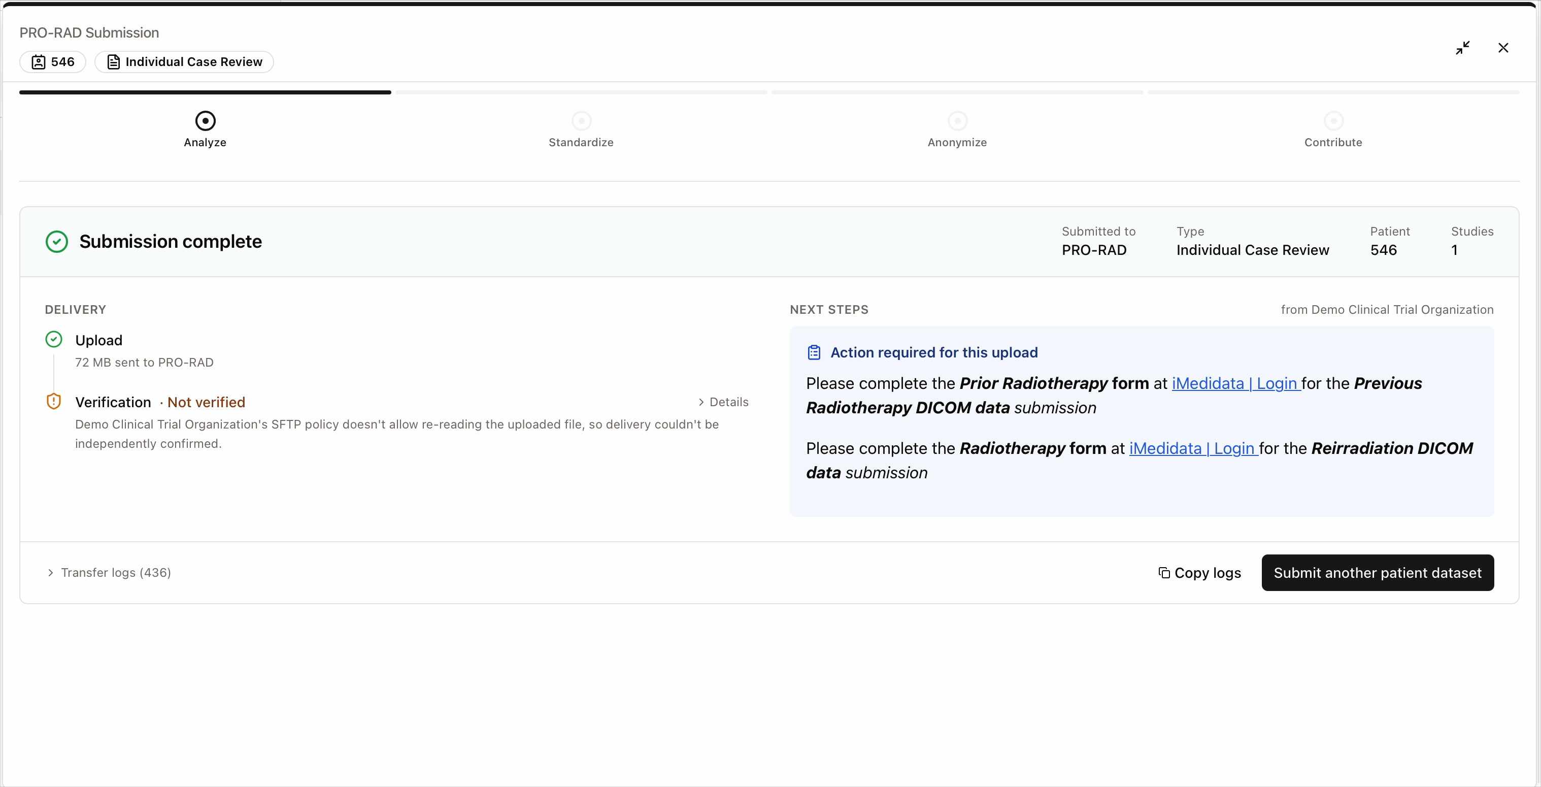Click the collapse/minimize dialog arrows icon
The height and width of the screenshot is (787, 1541).
click(1463, 48)
